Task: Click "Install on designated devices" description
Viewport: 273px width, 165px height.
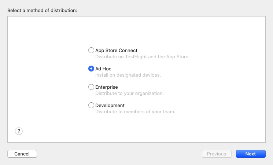Action: [x=128, y=75]
